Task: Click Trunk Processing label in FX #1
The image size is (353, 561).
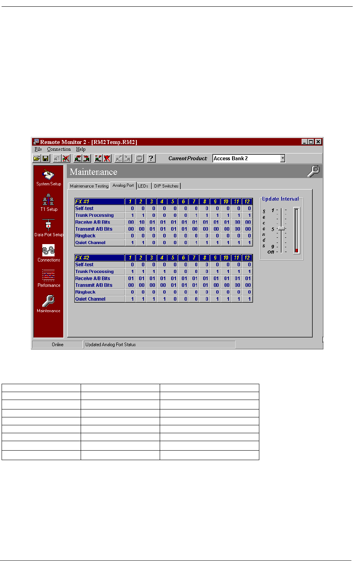Action: pyautogui.click(x=94, y=215)
